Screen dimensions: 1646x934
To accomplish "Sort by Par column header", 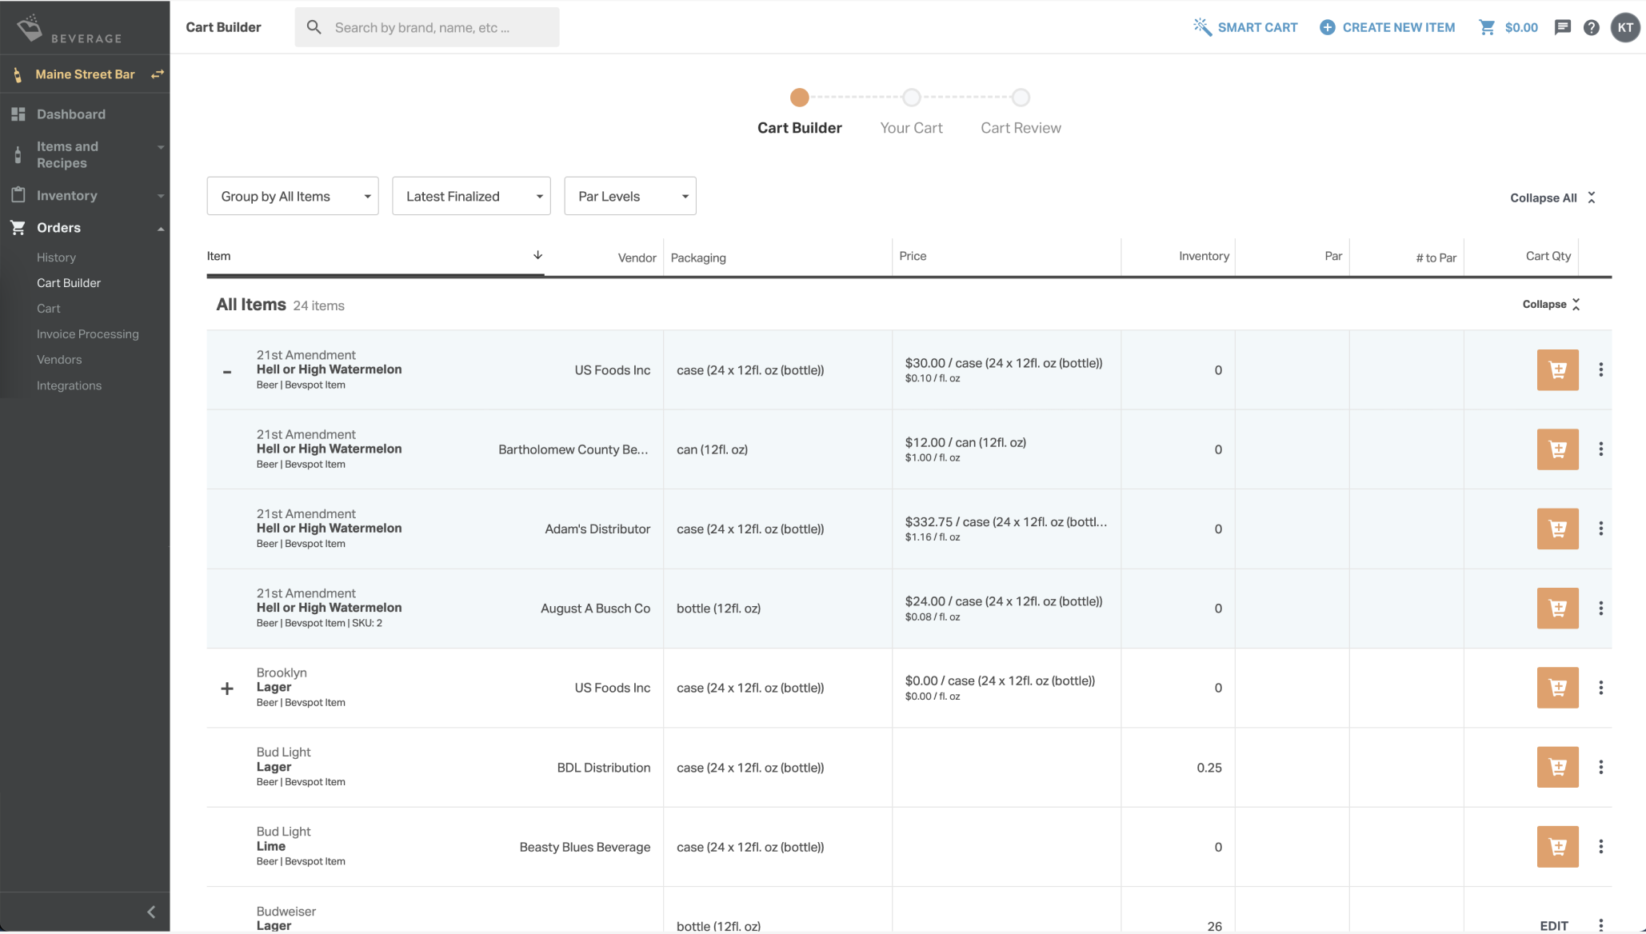I will click(1333, 256).
